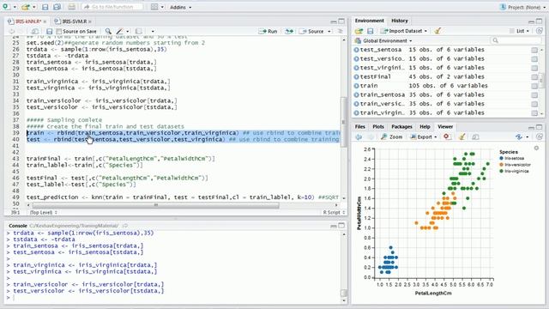
Task: Open the Import Dataset dropdown
Action: [x=404, y=31]
